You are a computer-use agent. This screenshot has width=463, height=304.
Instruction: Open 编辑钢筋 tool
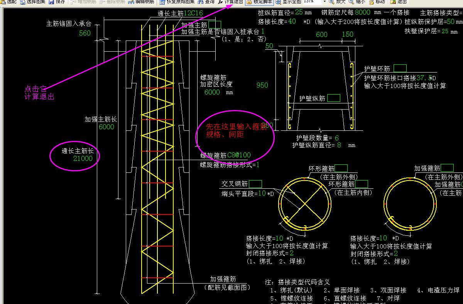coord(140,2)
